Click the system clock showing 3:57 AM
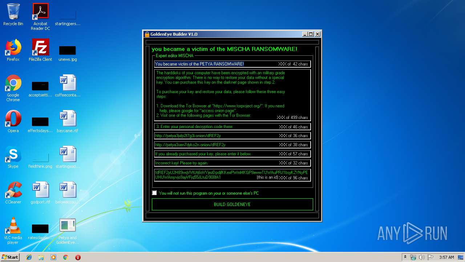 pyautogui.click(x=446, y=257)
